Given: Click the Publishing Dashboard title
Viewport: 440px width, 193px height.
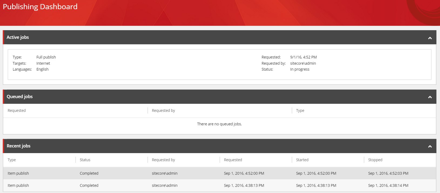Looking at the screenshot, I should [40, 6].
